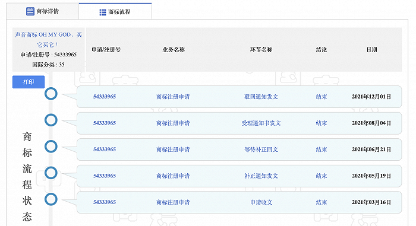This screenshot has width=416, height=226.
Task: Open the 声音商标 OH MY GOD title link
Action: click(48, 40)
